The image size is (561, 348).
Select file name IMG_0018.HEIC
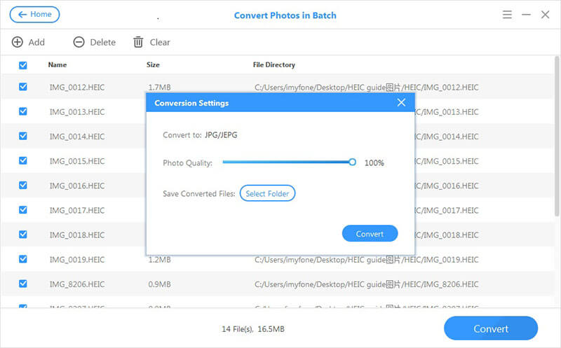[x=77, y=235]
